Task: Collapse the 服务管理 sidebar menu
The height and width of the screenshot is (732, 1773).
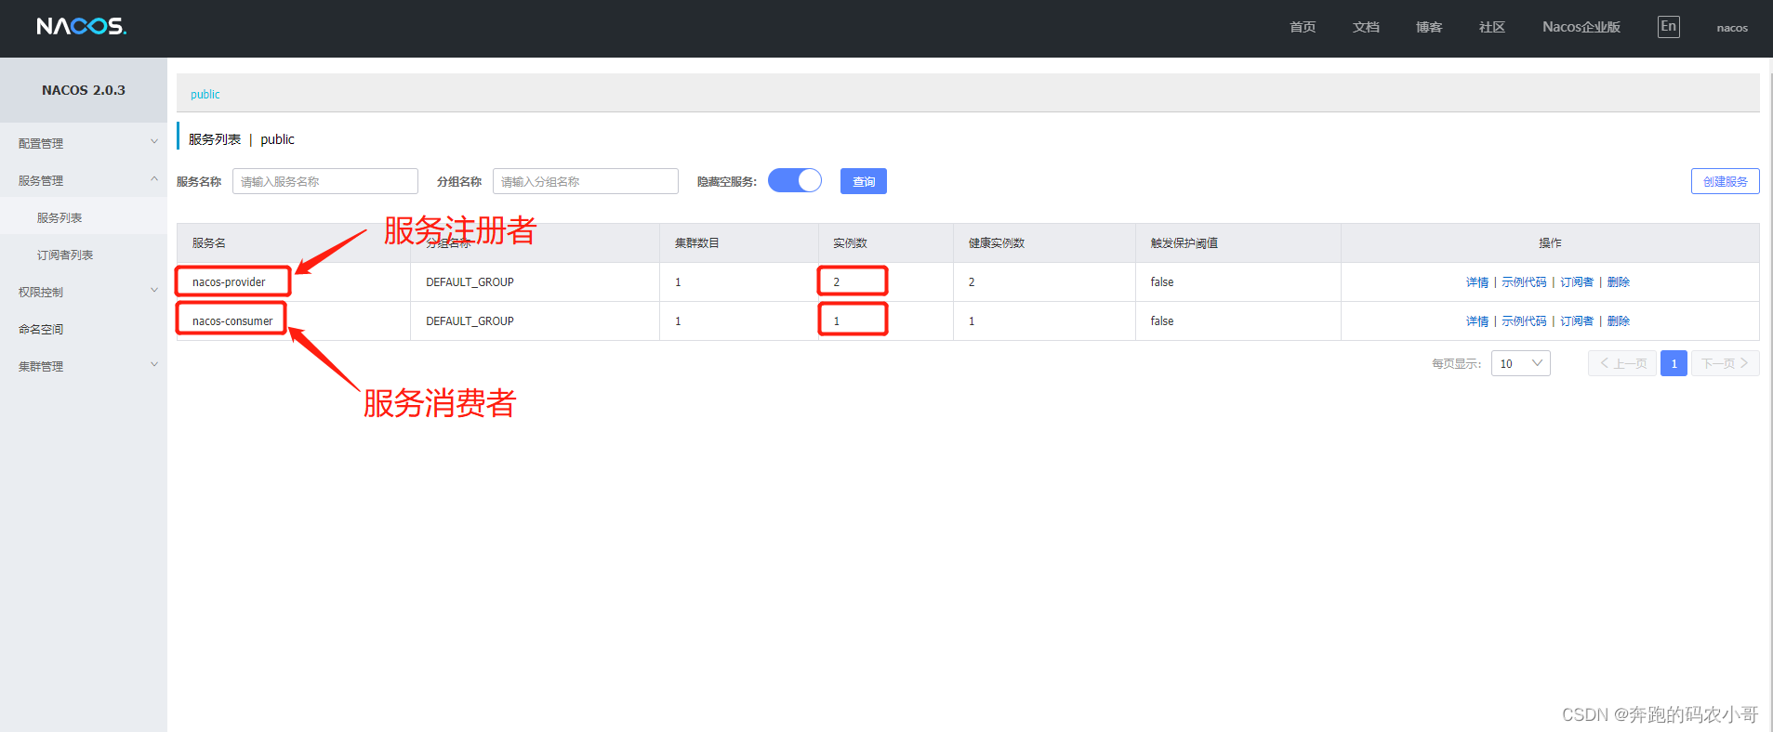Action: [84, 180]
